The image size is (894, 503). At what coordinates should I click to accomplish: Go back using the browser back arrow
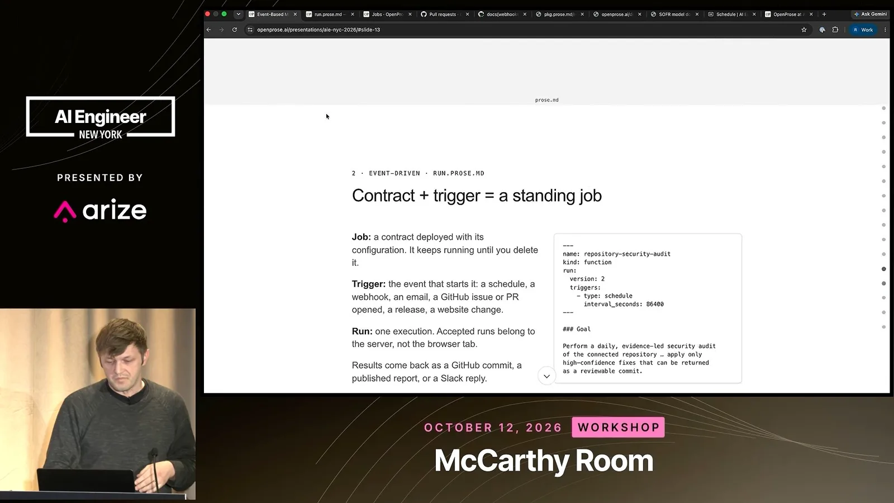pyautogui.click(x=209, y=30)
